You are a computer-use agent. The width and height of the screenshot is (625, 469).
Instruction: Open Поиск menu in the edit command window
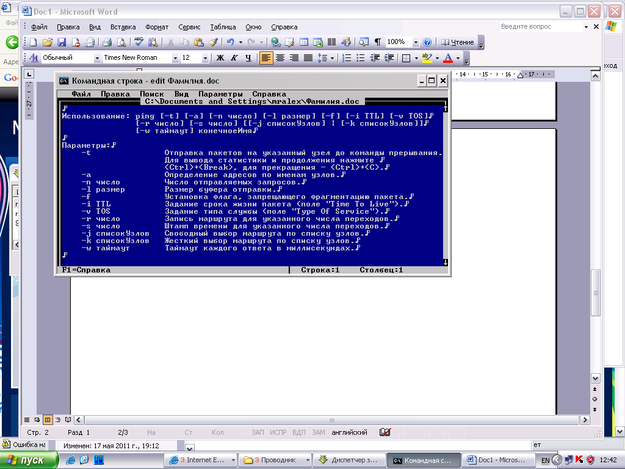coord(151,94)
